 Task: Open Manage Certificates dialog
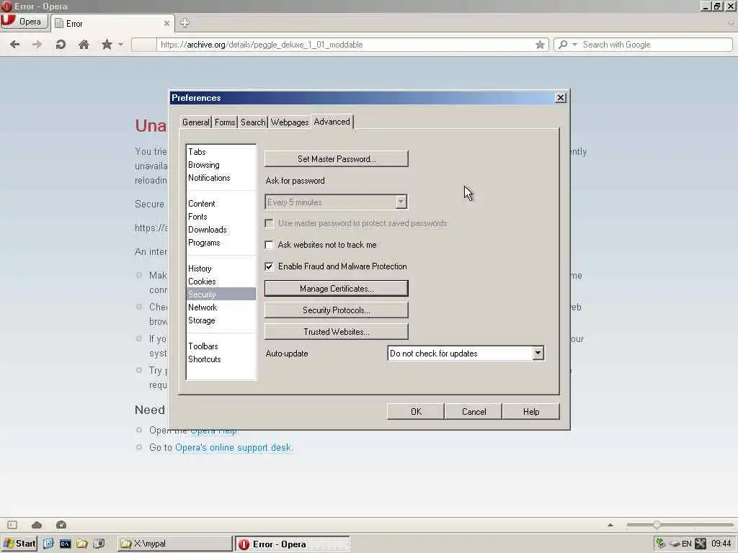pyautogui.click(x=337, y=288)
